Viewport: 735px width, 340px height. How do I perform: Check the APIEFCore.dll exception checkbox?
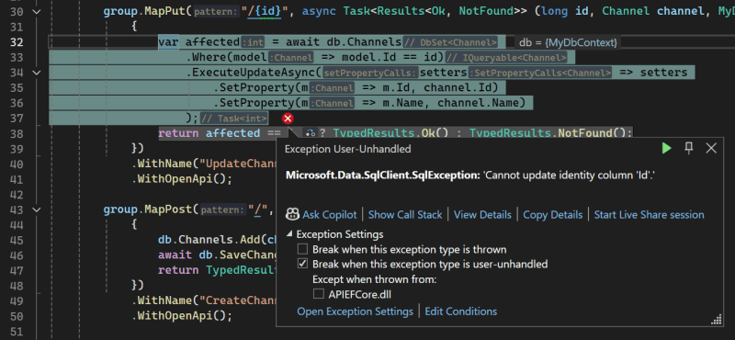tap(318, 294)
